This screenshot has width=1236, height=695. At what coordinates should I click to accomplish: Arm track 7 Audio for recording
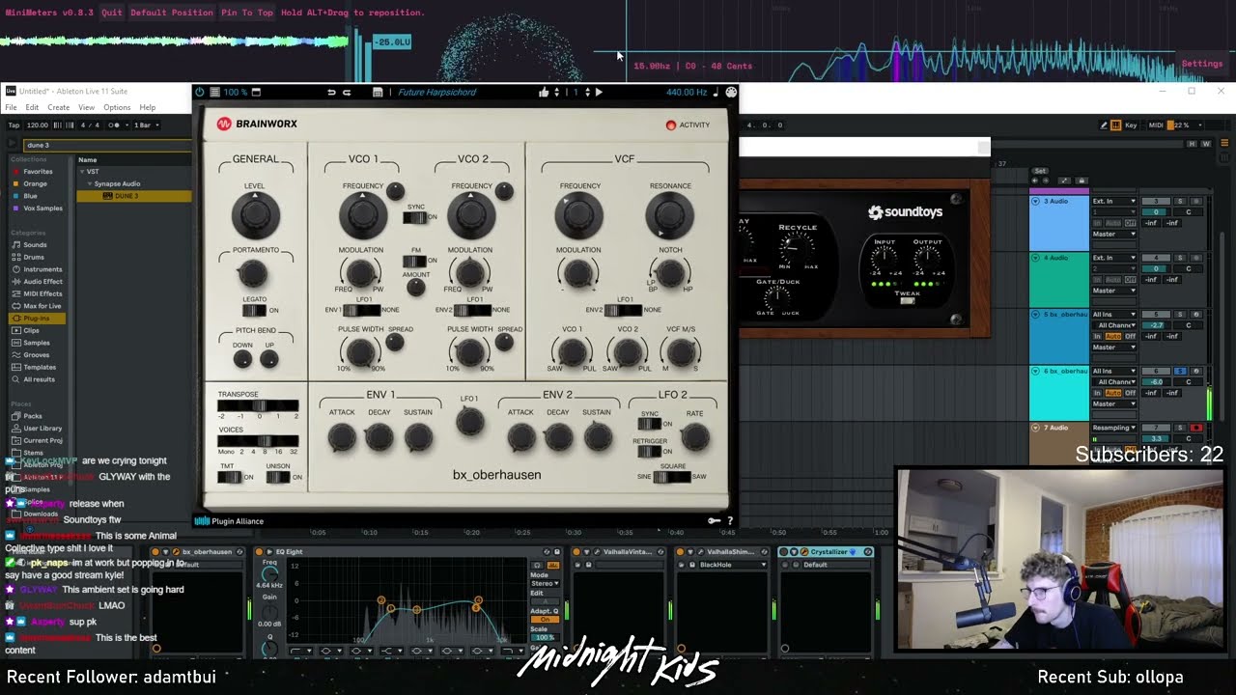tap(1195, 428)
